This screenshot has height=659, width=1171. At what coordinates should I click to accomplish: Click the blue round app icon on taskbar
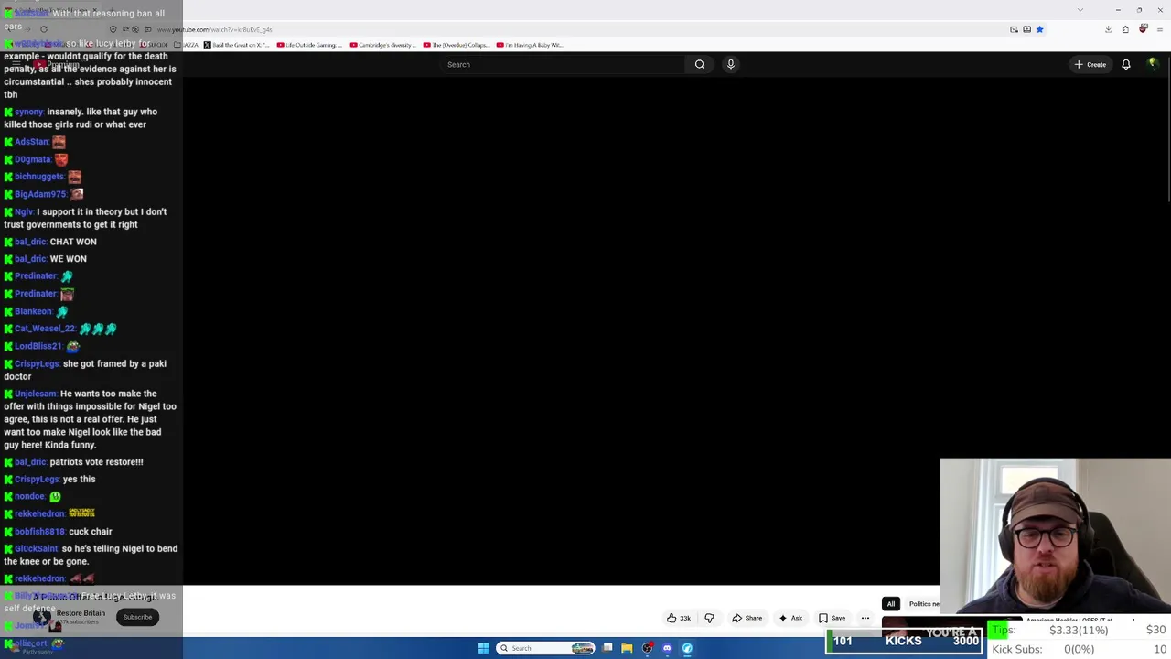point(687,648)
